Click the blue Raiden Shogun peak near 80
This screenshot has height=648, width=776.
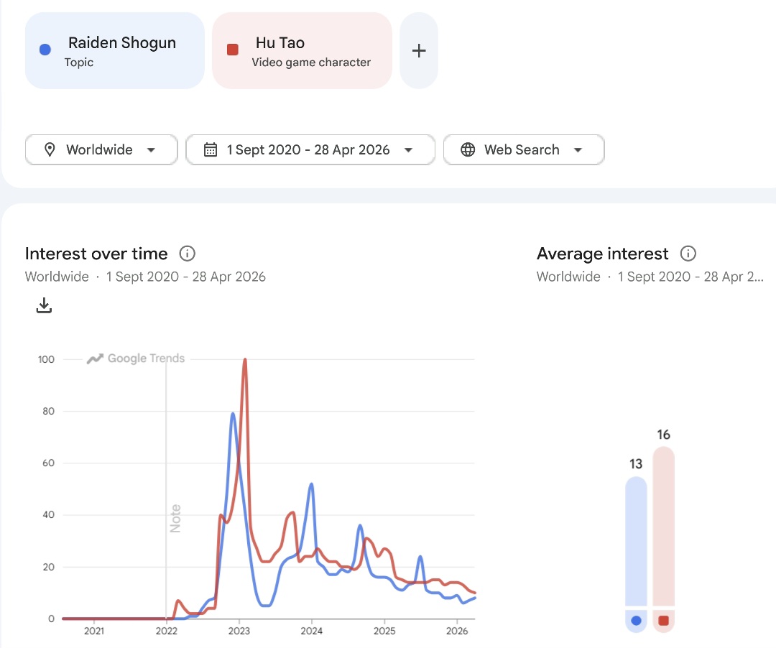click(233, 414)
